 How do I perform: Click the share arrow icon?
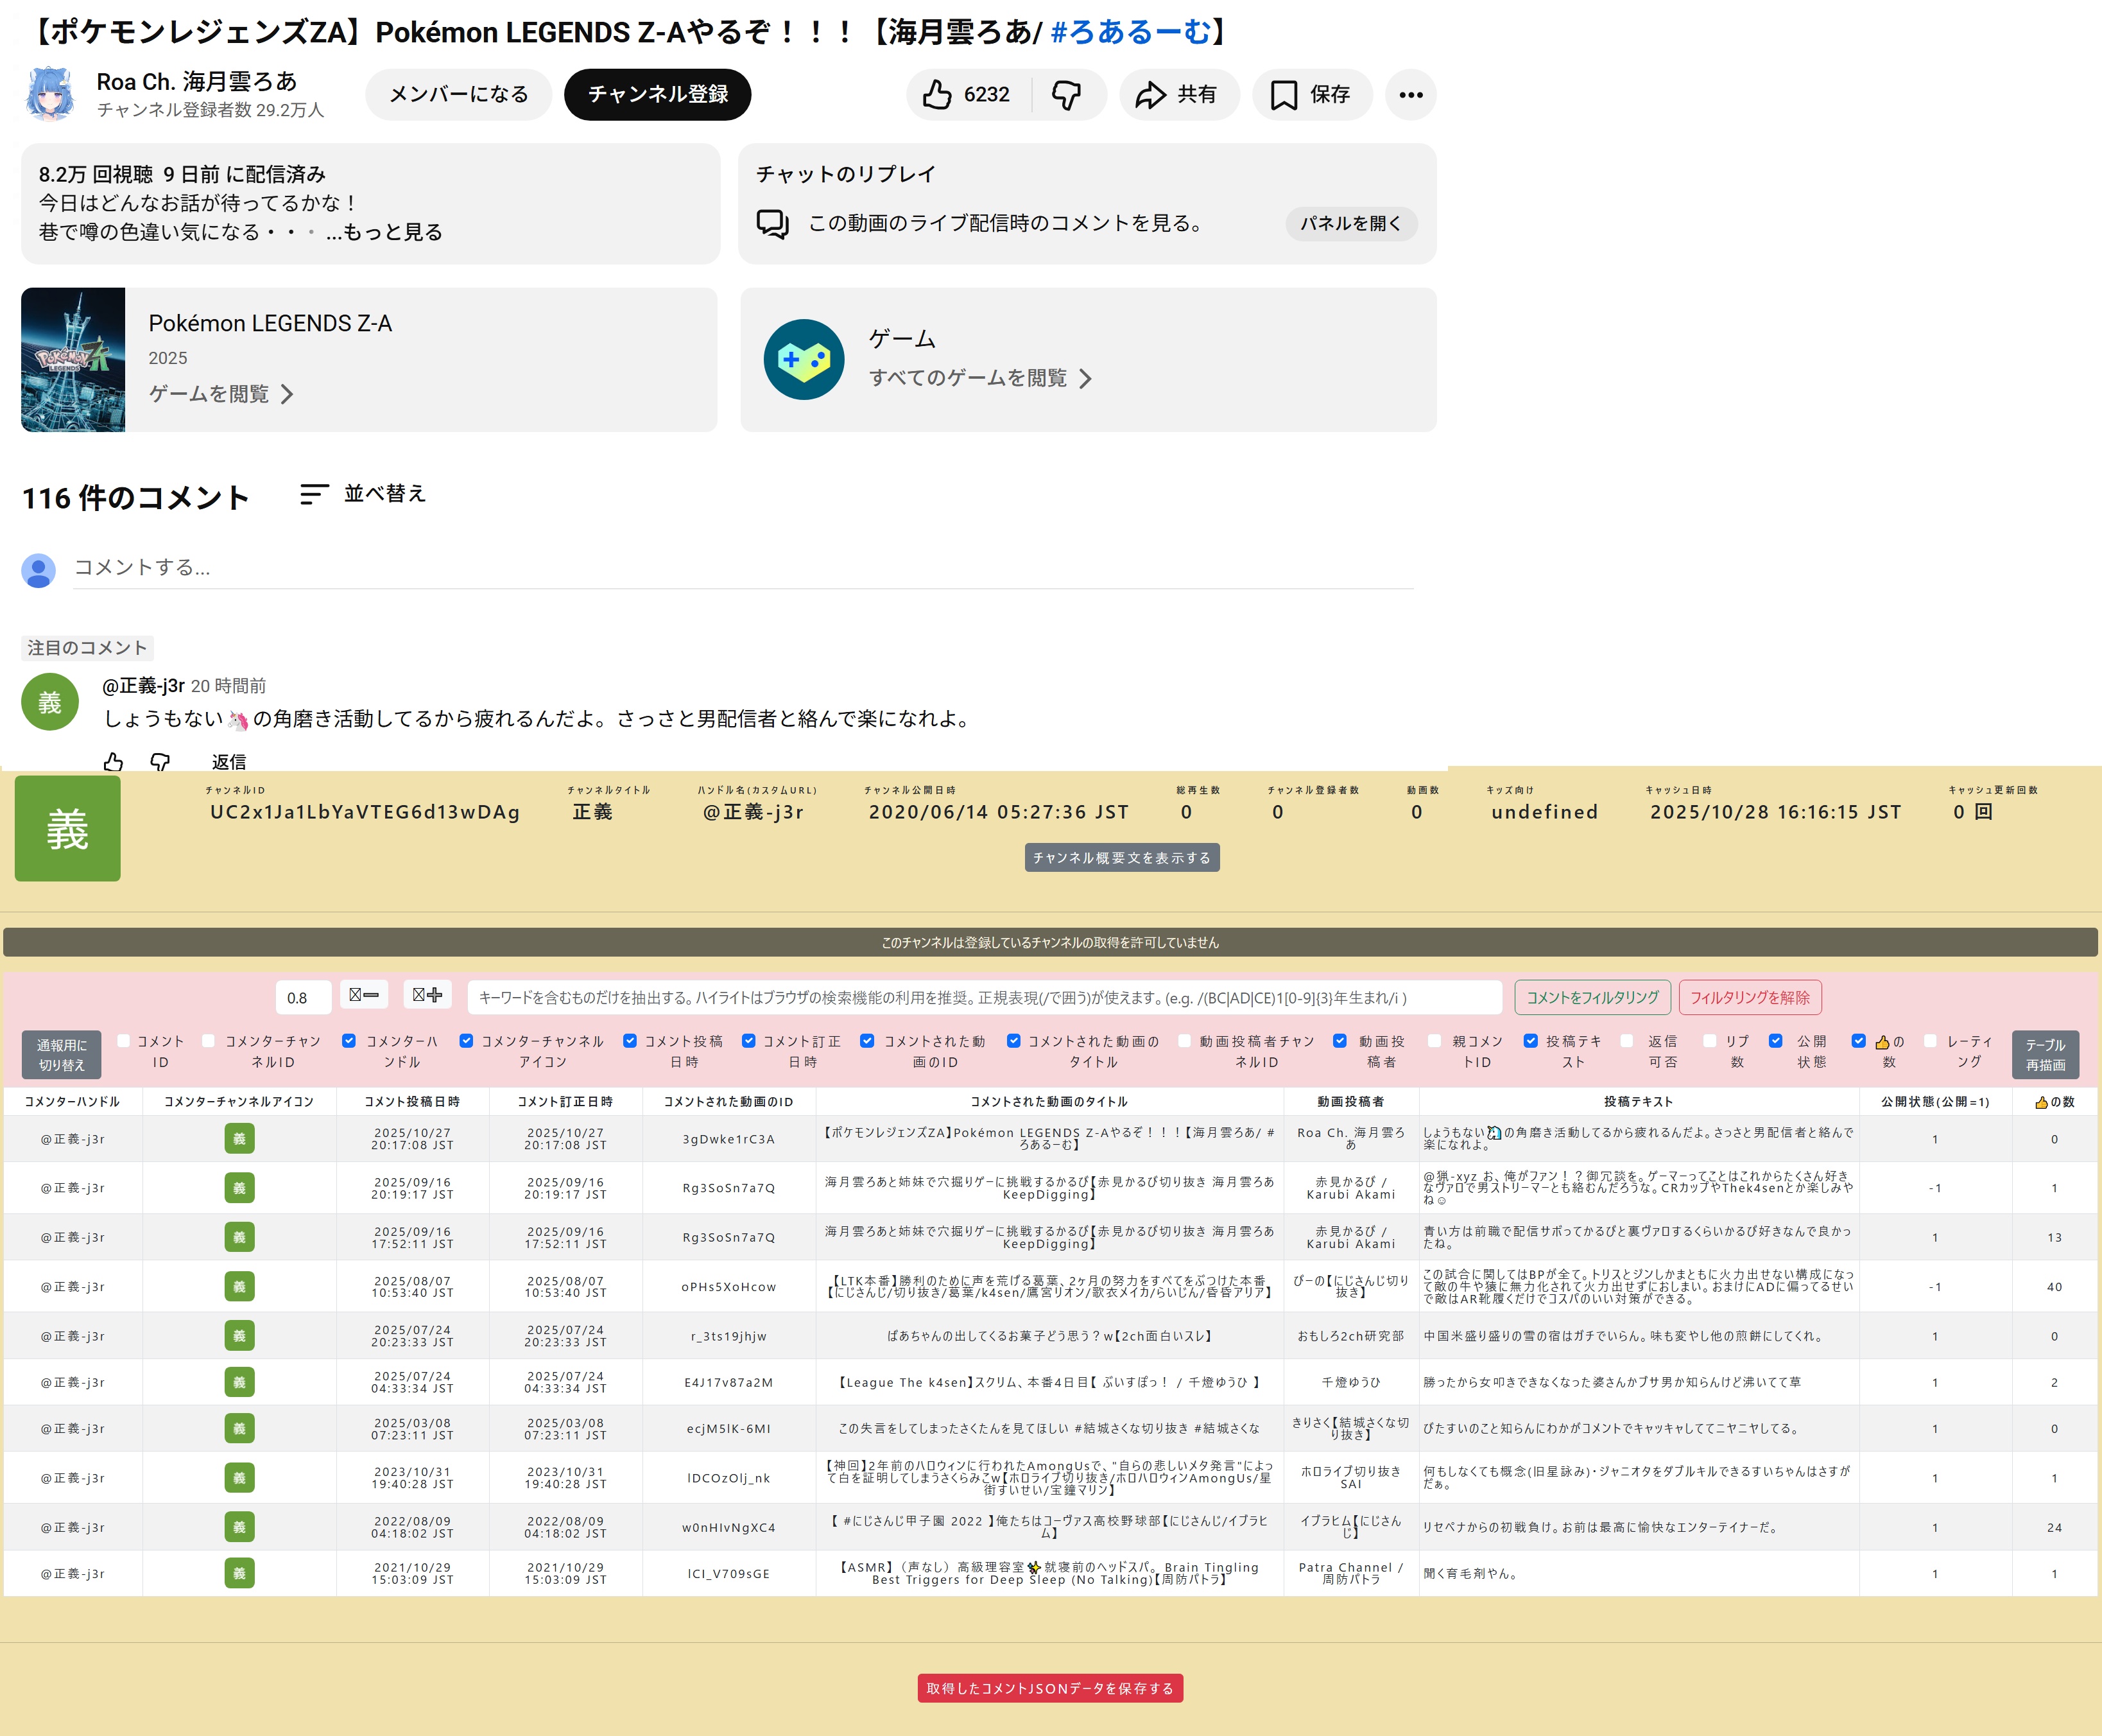tap(1150, 95)
